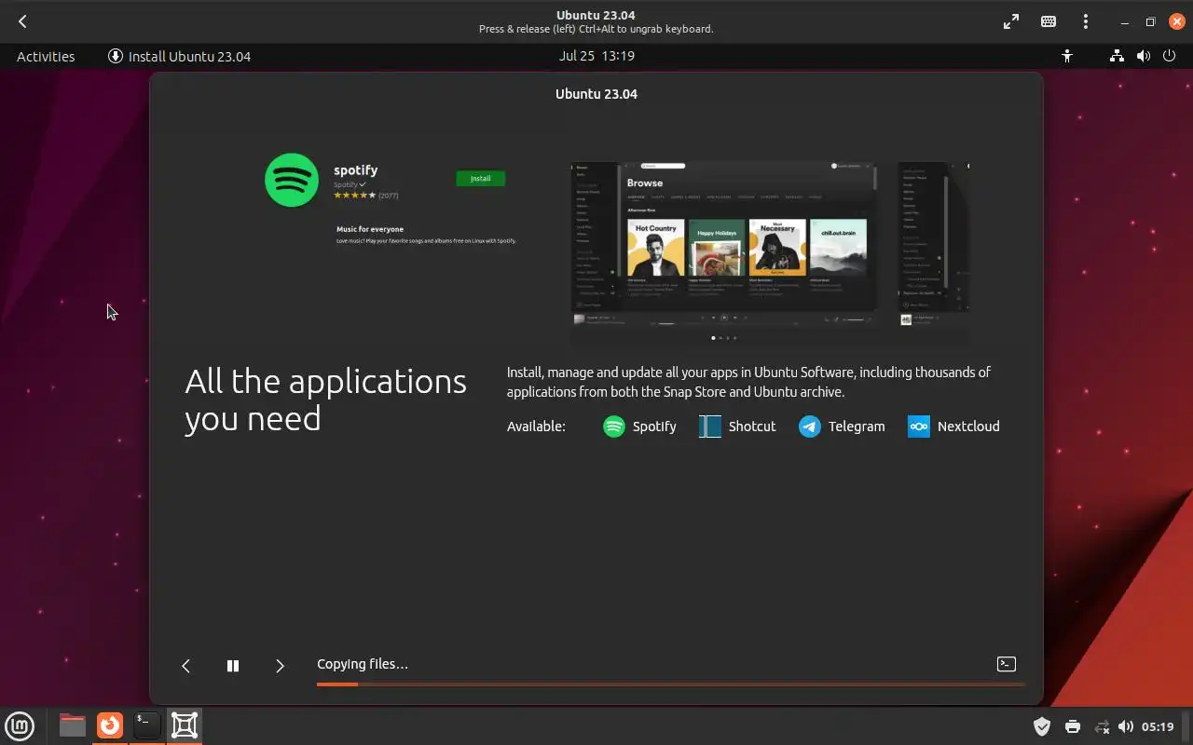
Task: Open the send keys keyboard icon
Action: pyautogui.click(x=1049, y=21)
